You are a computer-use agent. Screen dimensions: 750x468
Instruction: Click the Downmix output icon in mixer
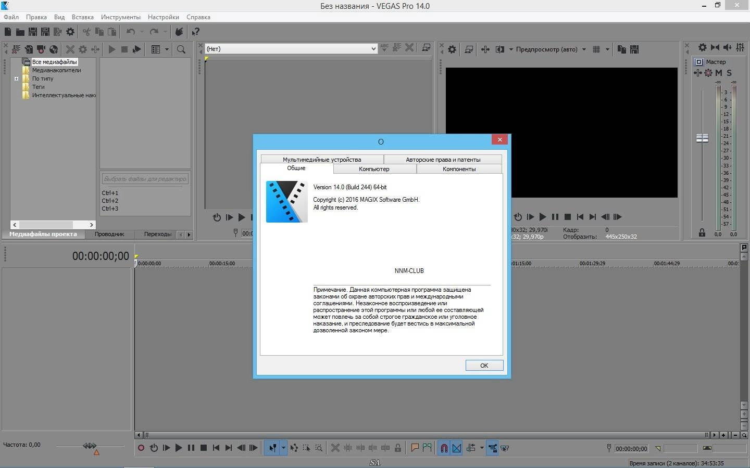click(x=715, y=47)
